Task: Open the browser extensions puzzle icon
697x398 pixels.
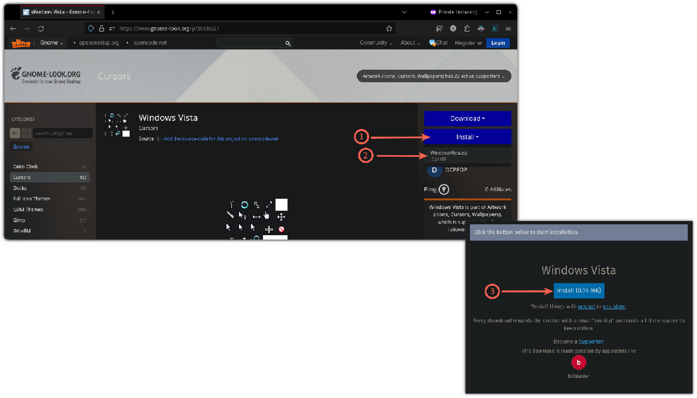Action: tap(467, 28)
